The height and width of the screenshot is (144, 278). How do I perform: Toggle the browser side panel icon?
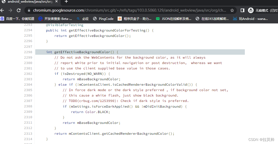pyautogui.click(x=242, y=10)
